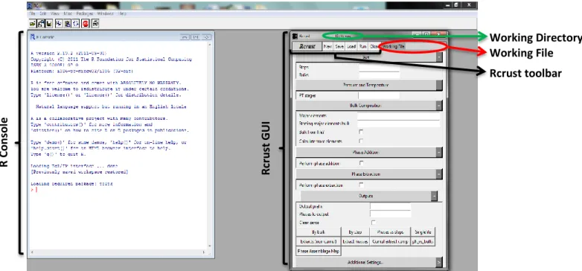The height and width of the screenshot is (271, 582).
Task: Tick the Perform phase addition checkbox
Action: pyautogui.click(x=361, y=163)
